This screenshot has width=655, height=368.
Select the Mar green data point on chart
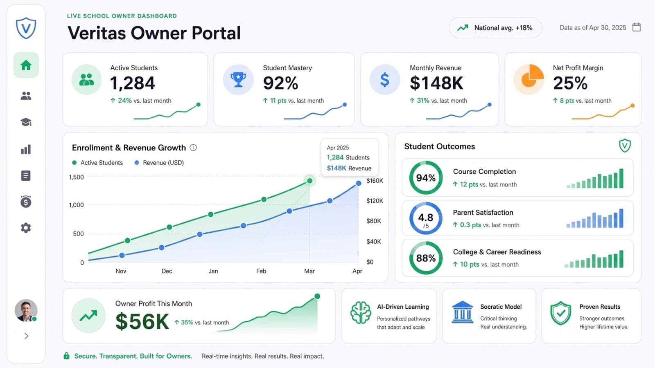[x=310, y=181]
